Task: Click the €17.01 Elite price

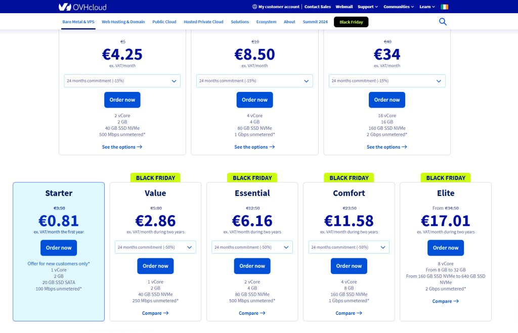Action: (446, 220)
